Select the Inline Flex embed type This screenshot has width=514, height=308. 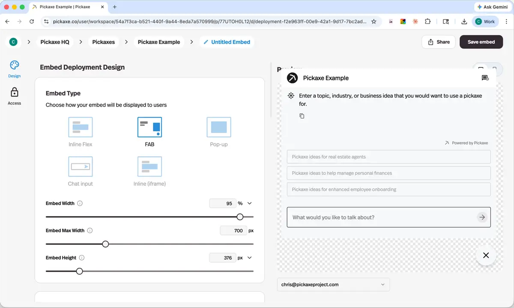[81, 132]
